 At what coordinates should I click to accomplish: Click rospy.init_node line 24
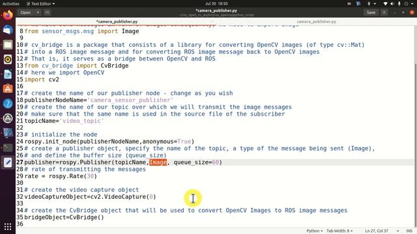click(x=109, y=142)
